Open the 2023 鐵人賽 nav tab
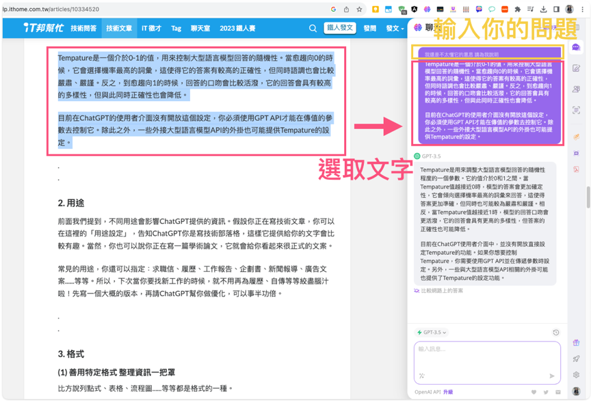Image resolution: width=591 pixels, height=401 pixels. coord(237,28)
